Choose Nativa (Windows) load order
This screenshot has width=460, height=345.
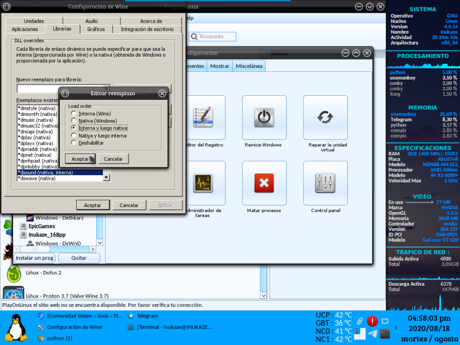pyautogui.click(x=74, y=121)
